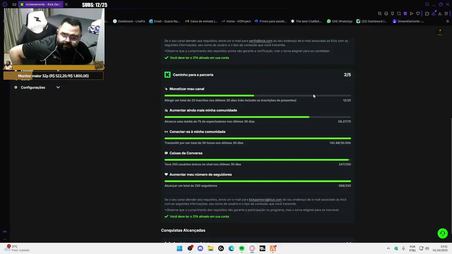Bookmark page with the heart icon
Viewport: 452px width, 254px height.
(x=418, y=14)
